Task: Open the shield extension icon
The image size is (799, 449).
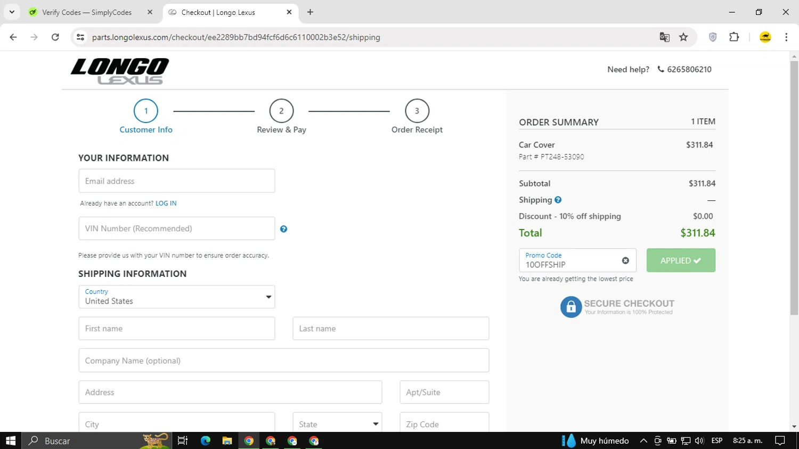Action: pyautogui.click(x=713, y=37)
